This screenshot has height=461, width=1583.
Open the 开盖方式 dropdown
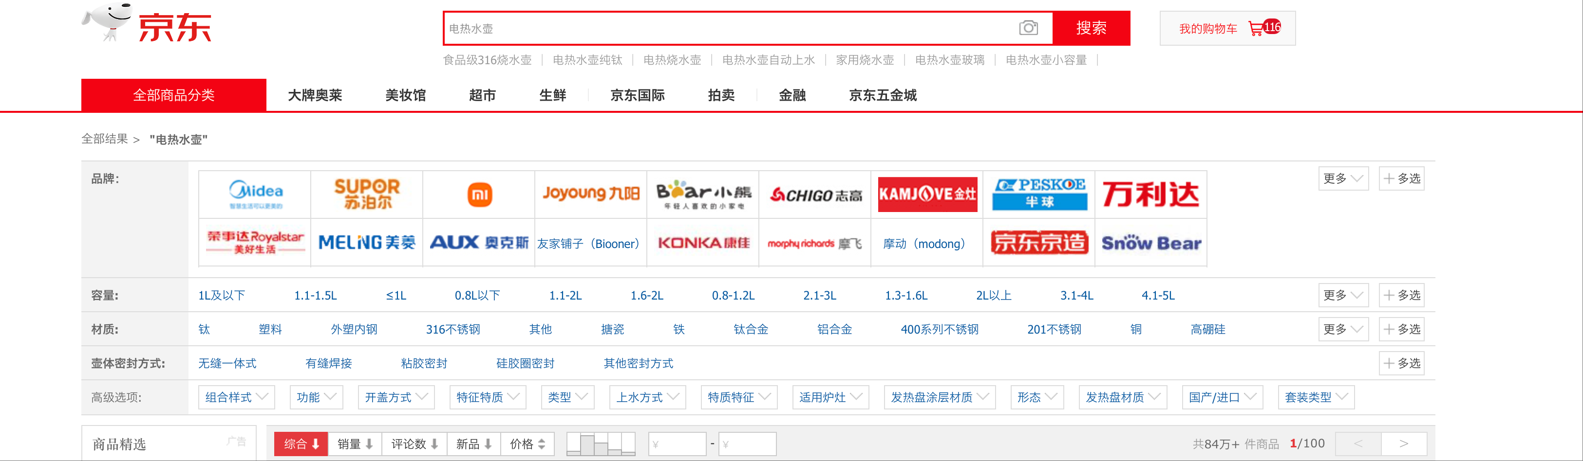(396, 397)
